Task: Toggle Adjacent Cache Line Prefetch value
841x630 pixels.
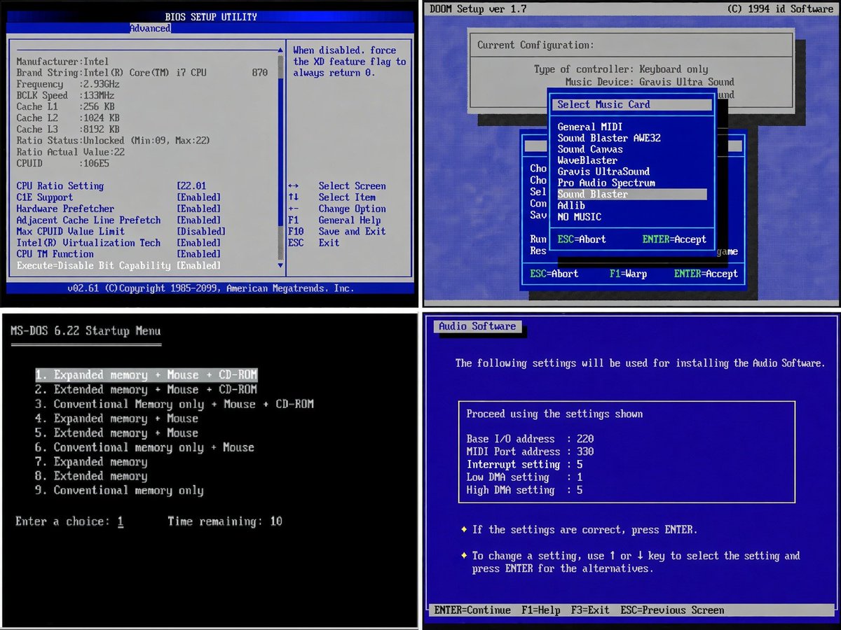Action: point(198,220)
